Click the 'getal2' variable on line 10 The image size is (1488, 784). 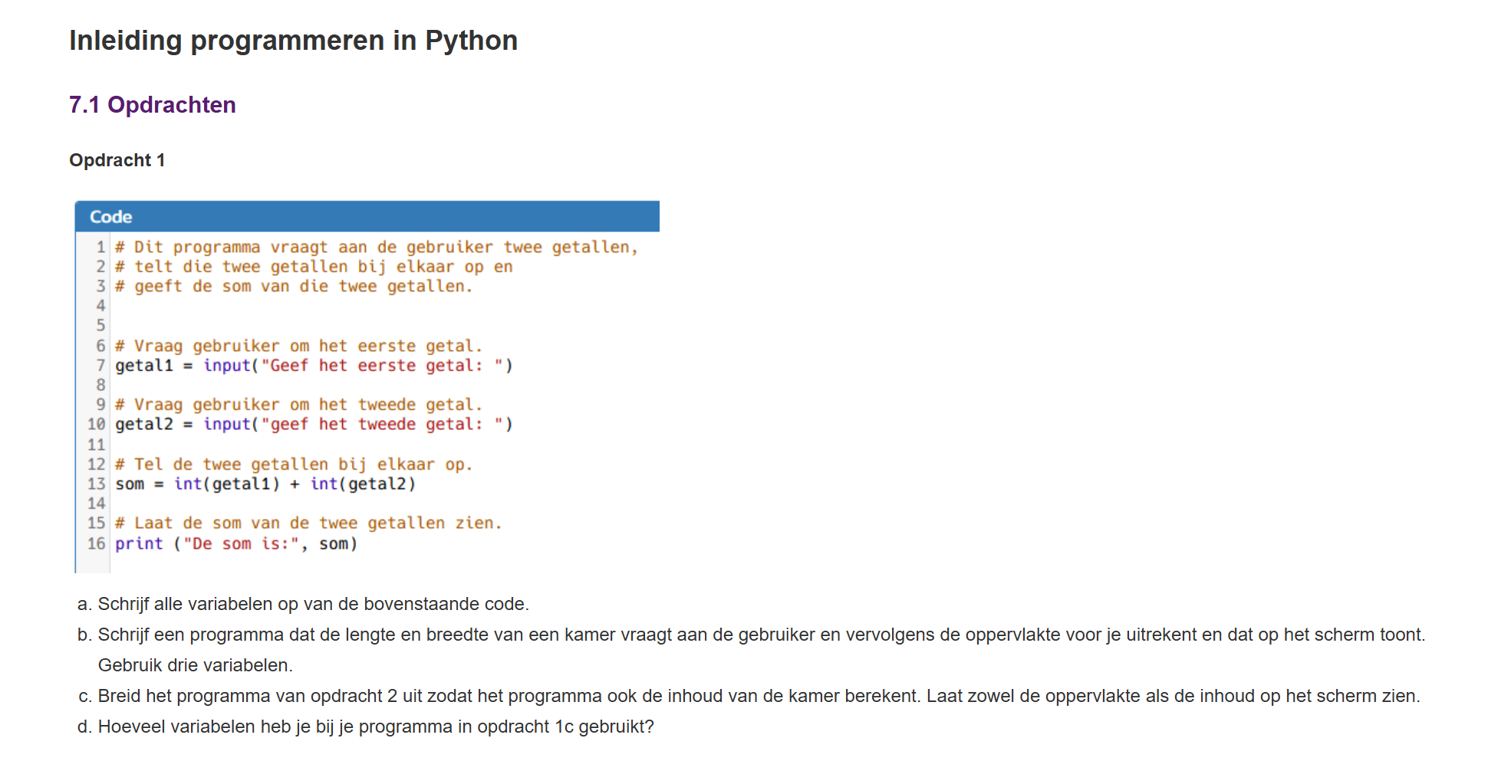(144, 425)
